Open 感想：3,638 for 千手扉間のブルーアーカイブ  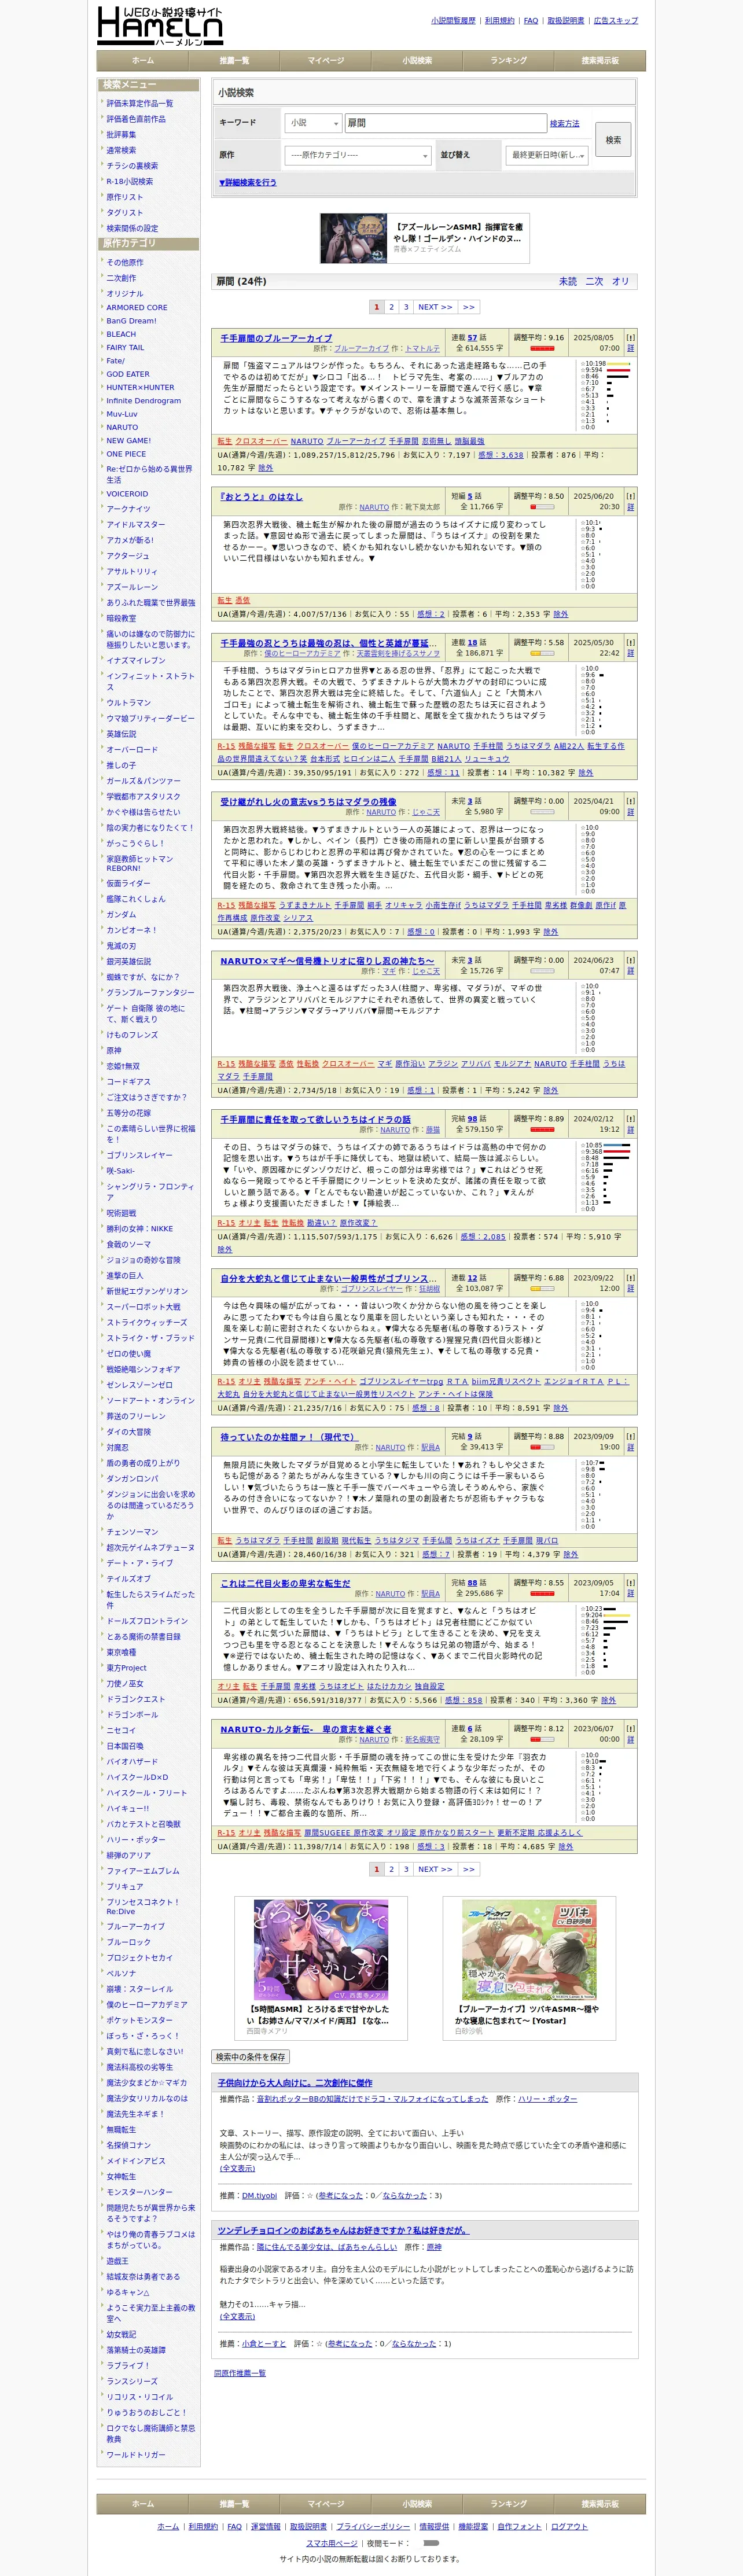click(x=501, y=455)
